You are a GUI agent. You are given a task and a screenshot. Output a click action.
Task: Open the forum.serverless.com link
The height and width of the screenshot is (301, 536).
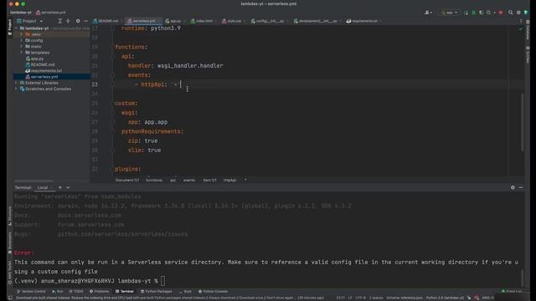coord(91,225)
